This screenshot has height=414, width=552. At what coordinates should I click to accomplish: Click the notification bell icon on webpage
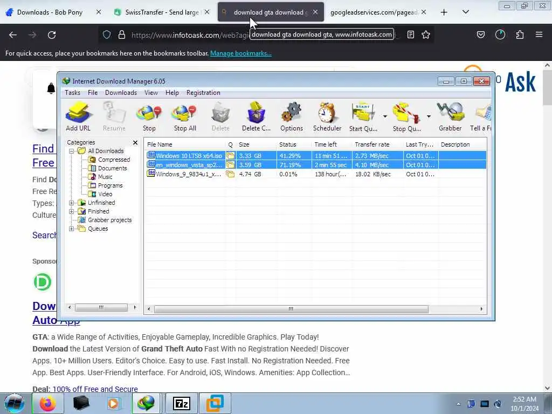(51, 88)
